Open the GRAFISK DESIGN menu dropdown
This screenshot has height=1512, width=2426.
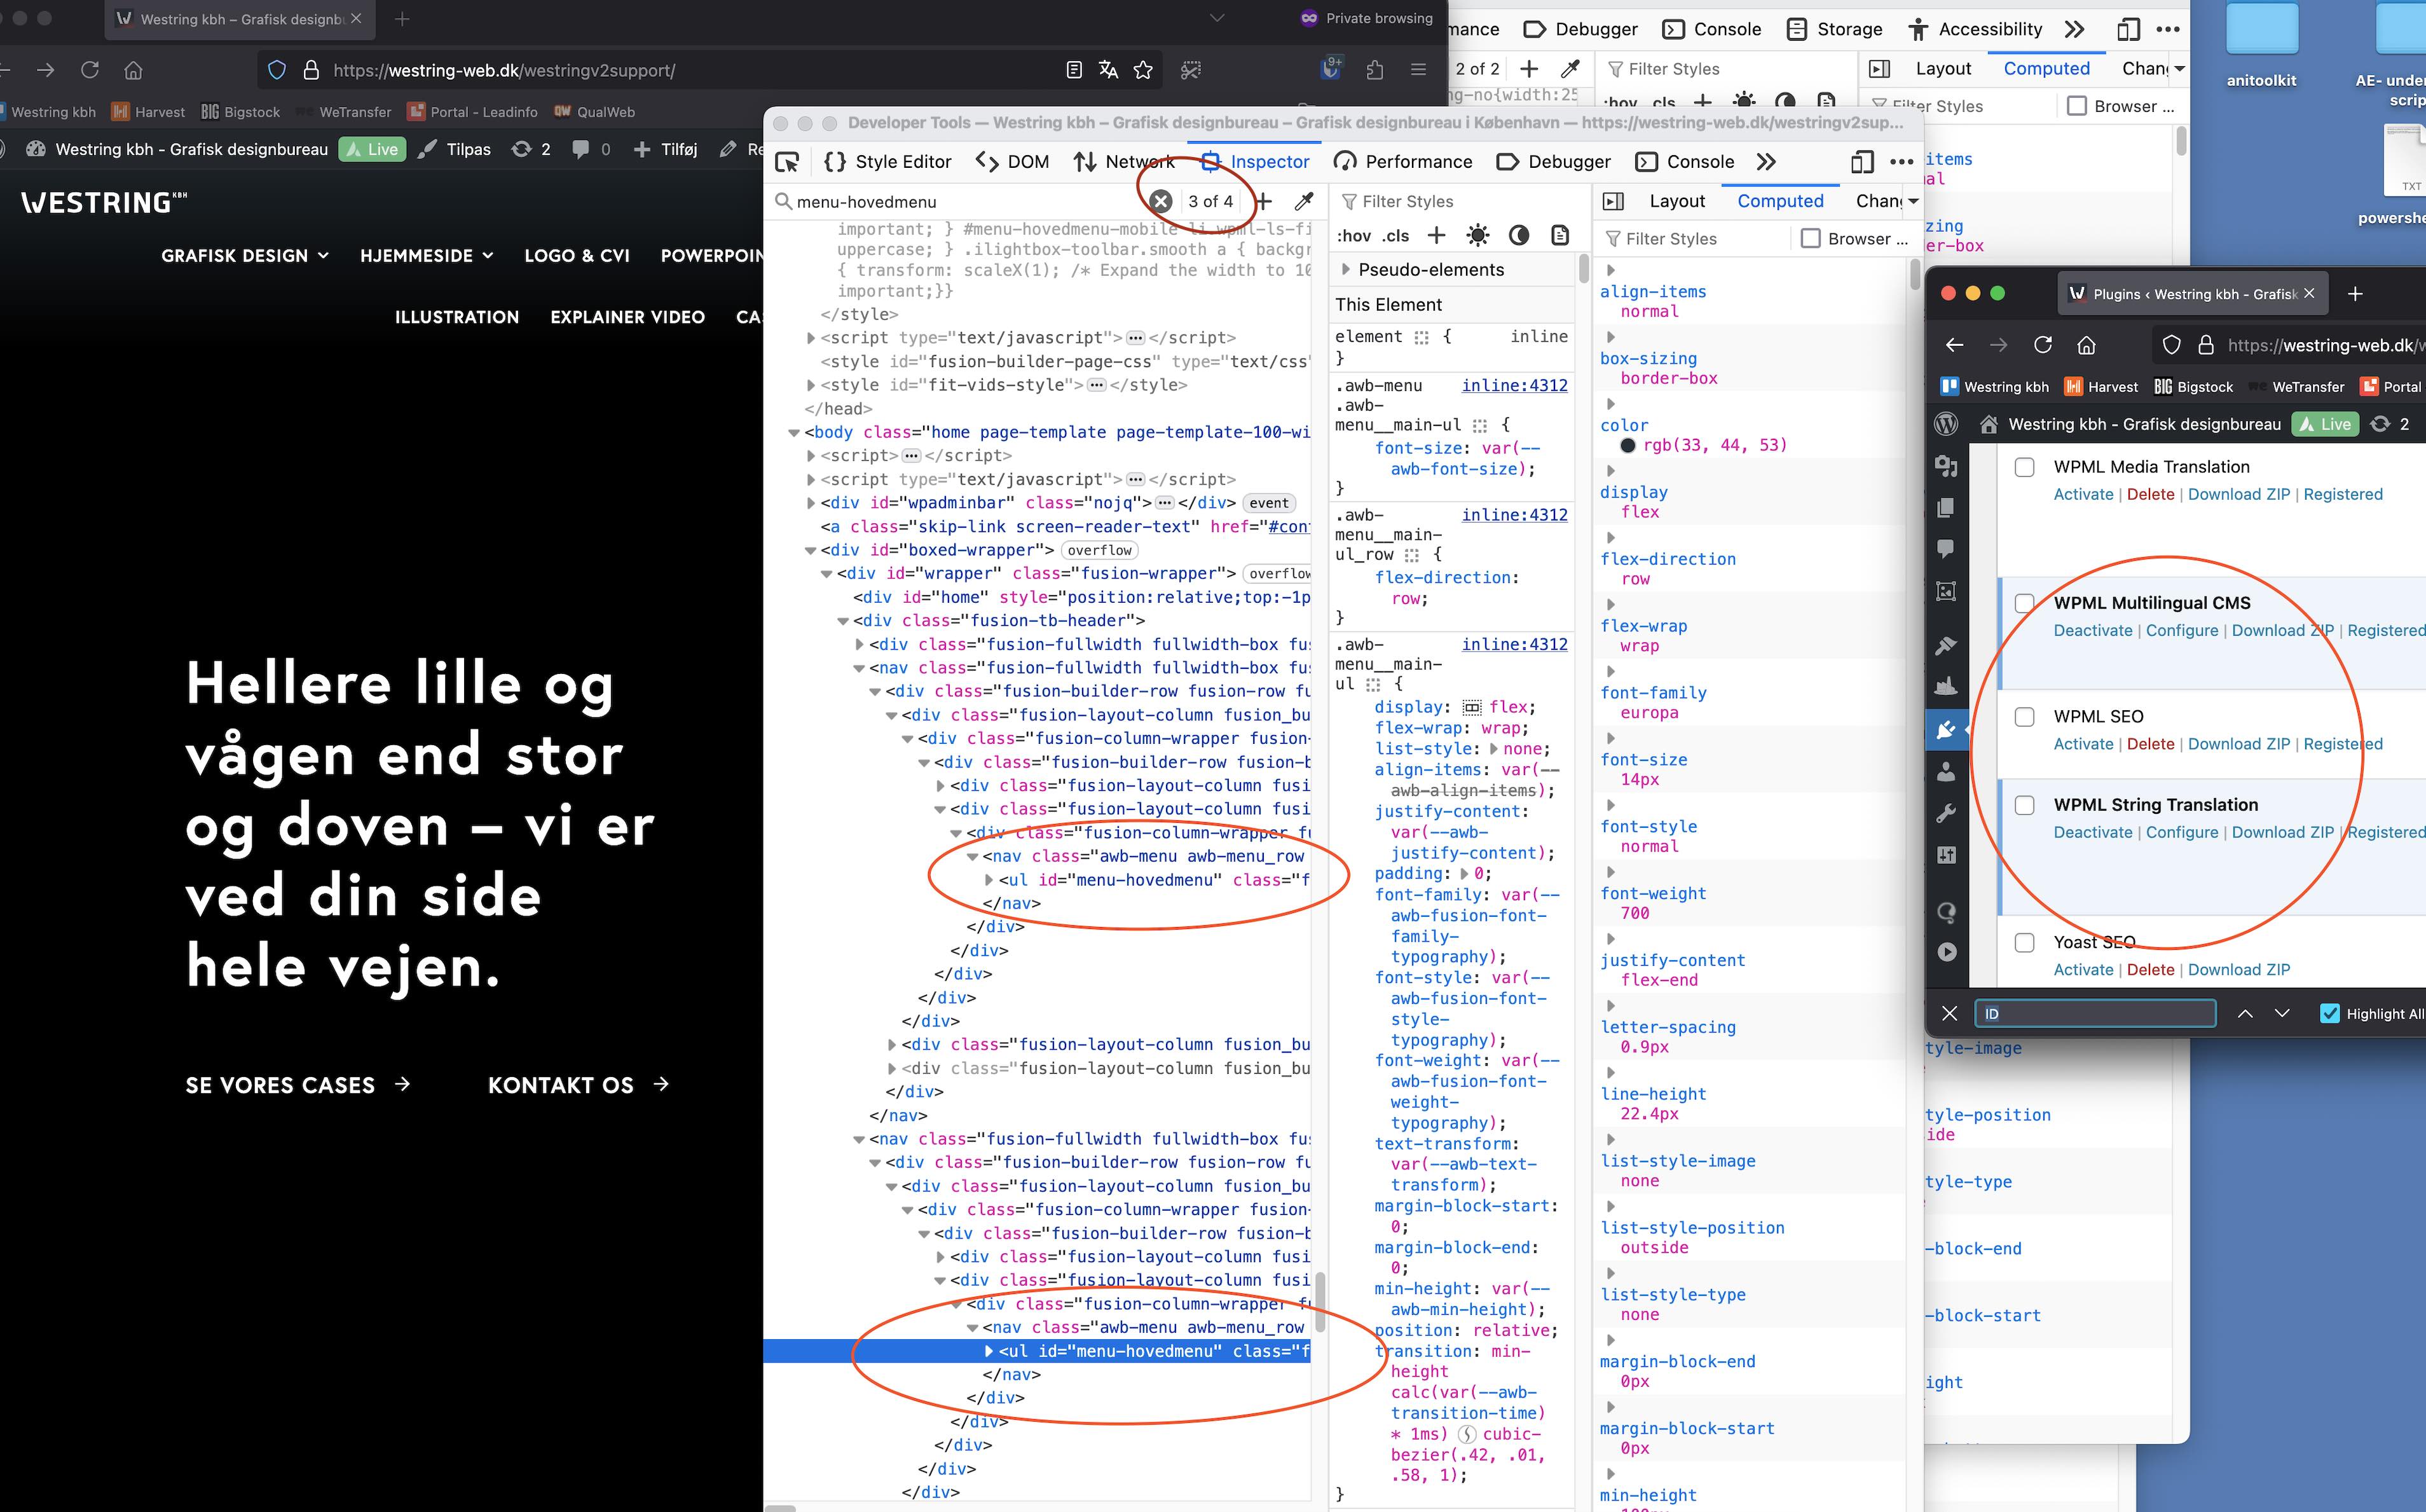245,256
